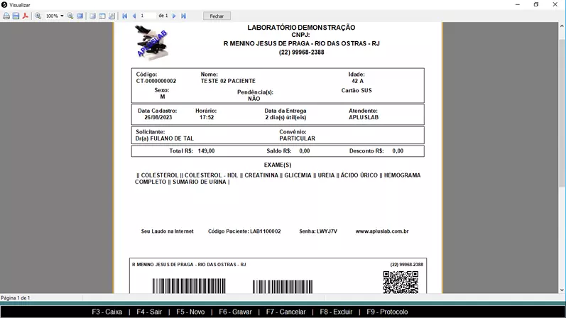Image resolution: width=566 pixels, height=318 pixels.
Task: Click the vertical scrollbar down arrow
Action: pyautogui.click(x=562, y=290)
